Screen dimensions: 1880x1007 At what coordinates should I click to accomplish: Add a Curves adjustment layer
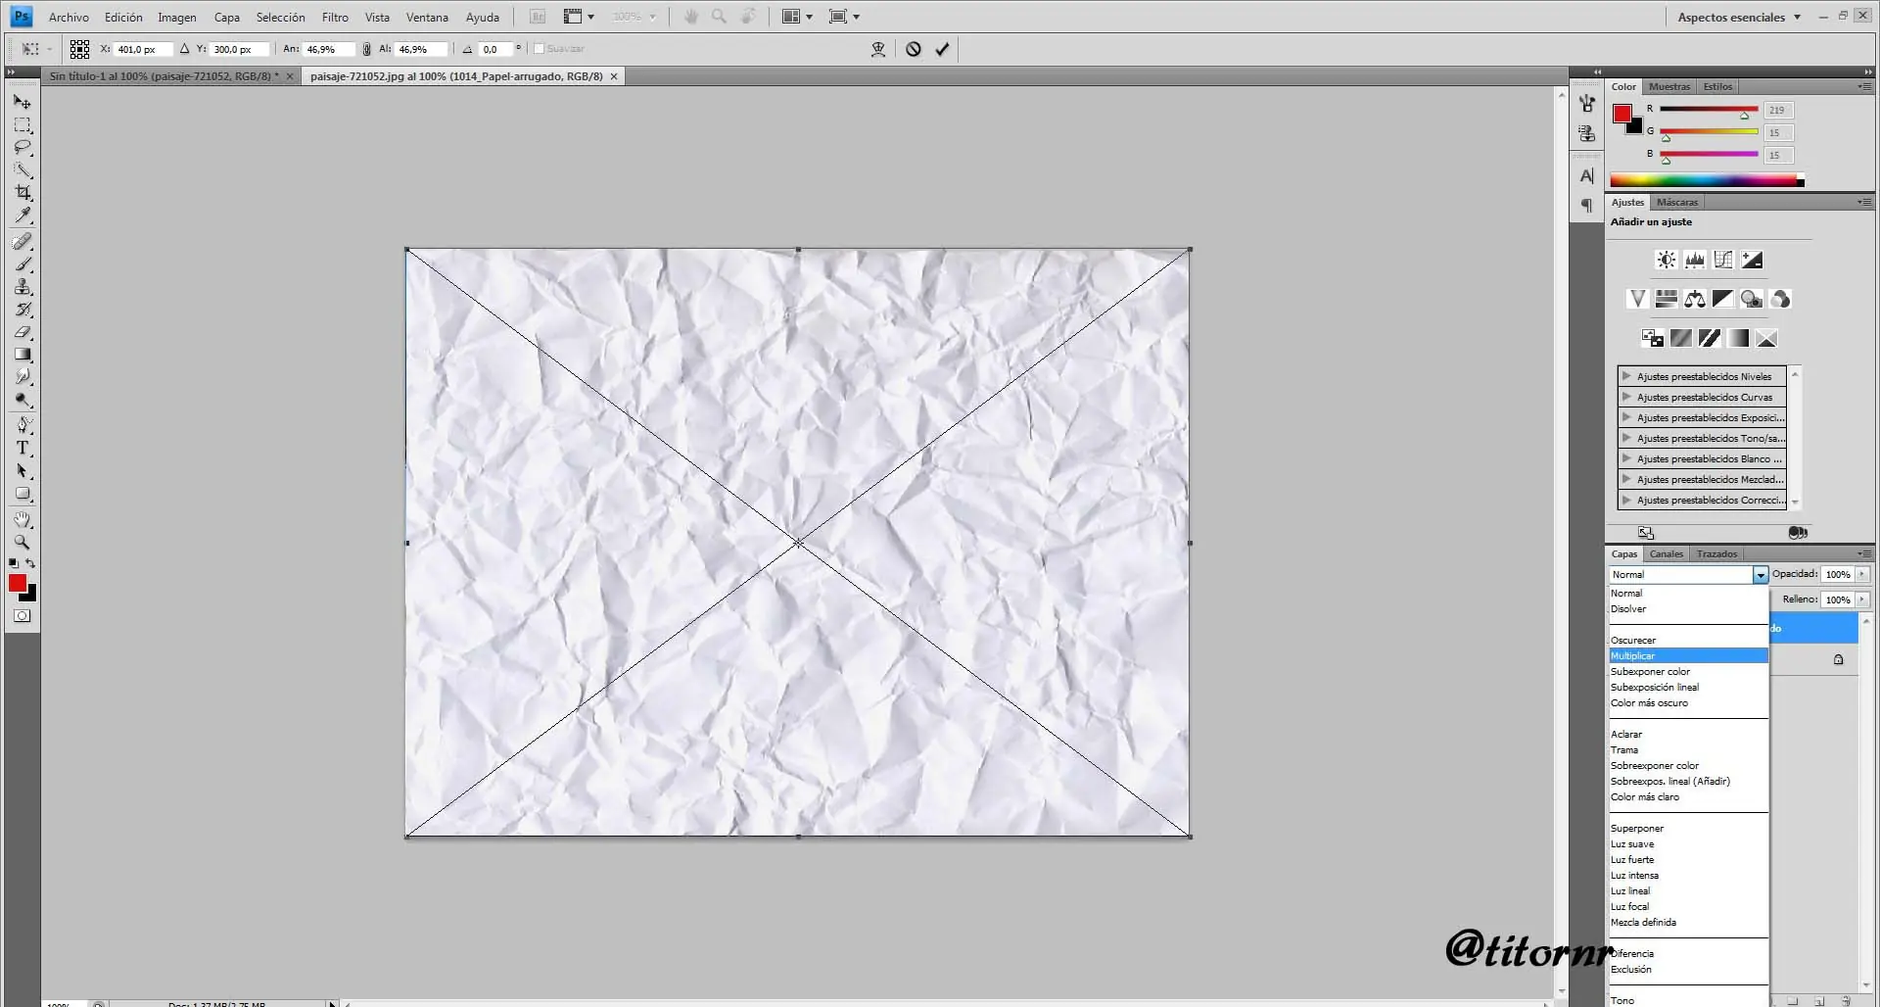coord(1723,260)
